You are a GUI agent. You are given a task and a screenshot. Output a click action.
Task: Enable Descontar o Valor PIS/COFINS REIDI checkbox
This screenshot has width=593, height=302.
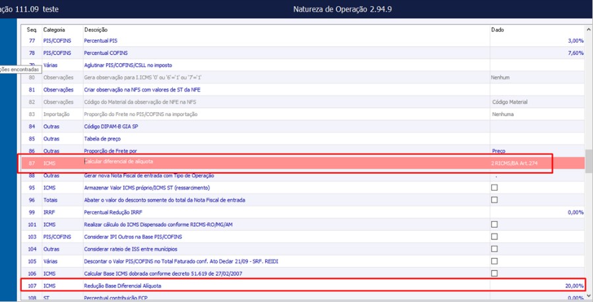494,261
